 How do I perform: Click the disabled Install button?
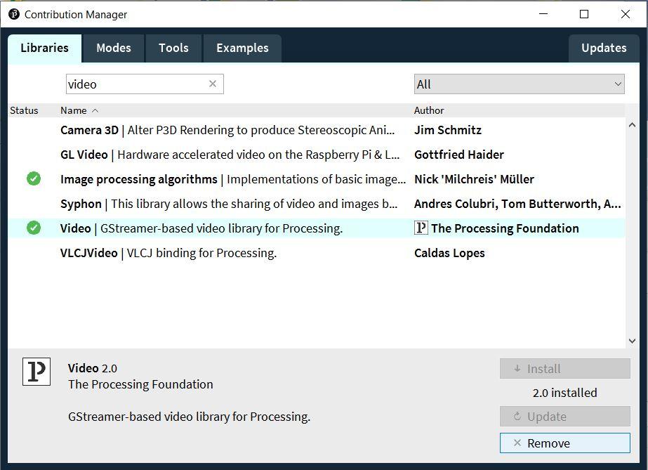pos(565,369)
